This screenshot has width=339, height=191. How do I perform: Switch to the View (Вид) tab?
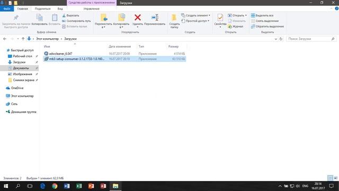pos(60,8)
